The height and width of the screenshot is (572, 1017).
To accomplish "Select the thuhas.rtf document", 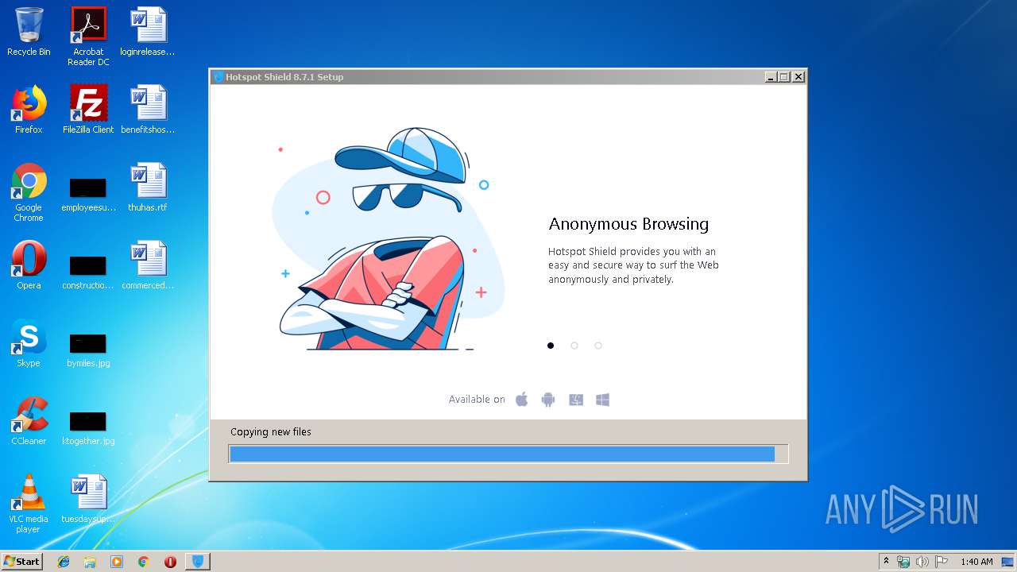I will [148, 187].
